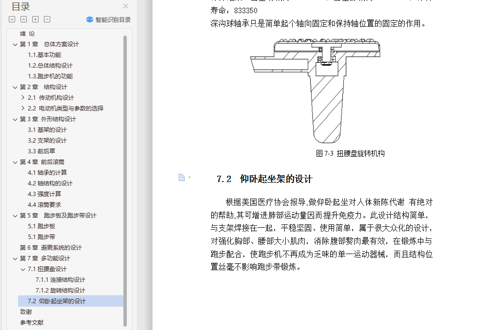Screen dimensions: 477x330
Task: Open the dropdown arrow next to the paragraph icon
Action: point(190,177)
